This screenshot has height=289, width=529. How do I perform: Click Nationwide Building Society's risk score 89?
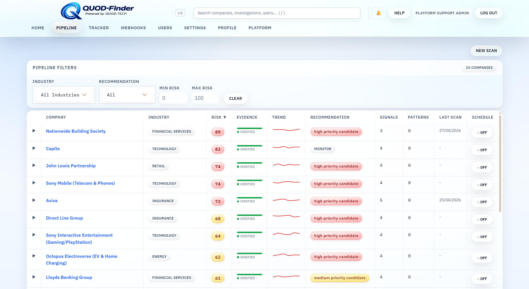(x=218, y=132)
